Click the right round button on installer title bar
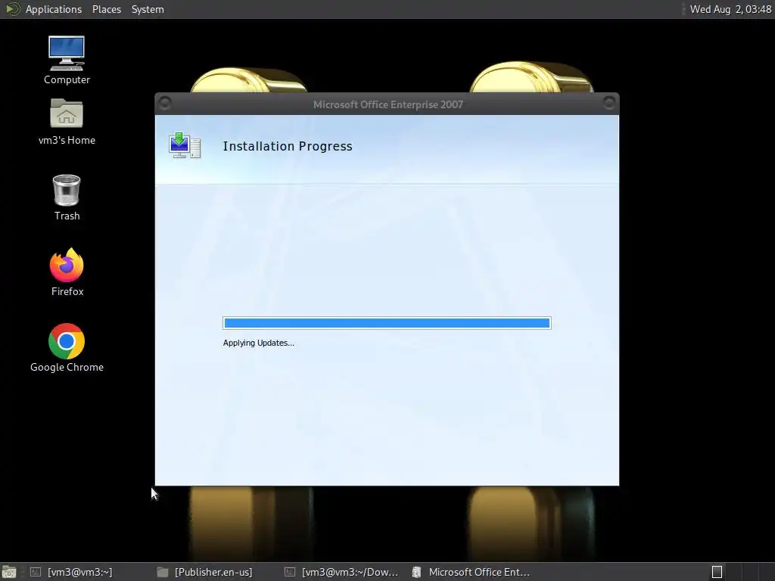775x581 pixels. pos(609,103)
